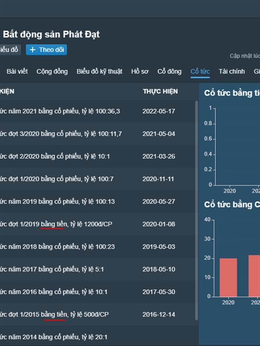Select the đợt 3/2020 row, ratio 100:11,7
Viewport: 260px width, 346px height.
pyautogui.click(x=97, y=134)
